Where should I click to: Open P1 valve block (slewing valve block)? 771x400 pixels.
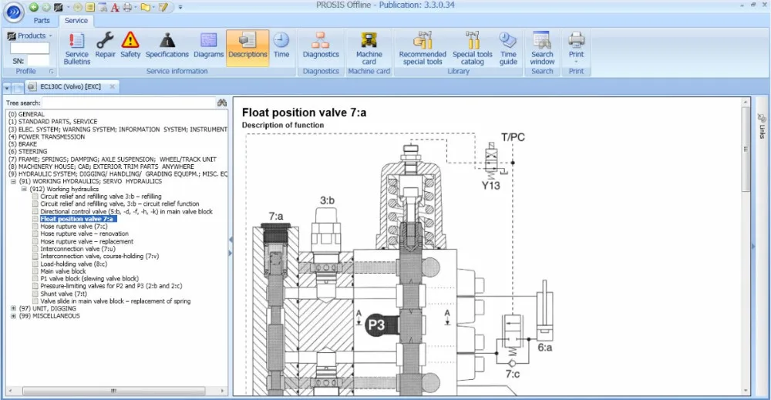[89, 279]
